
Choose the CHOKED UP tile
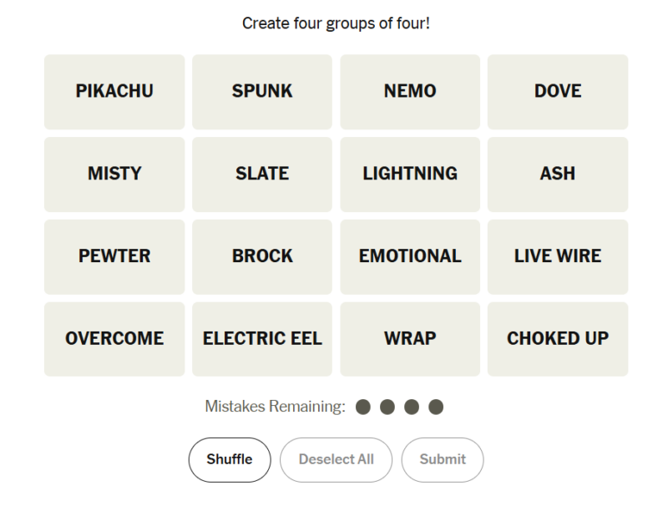pos(558,339)
